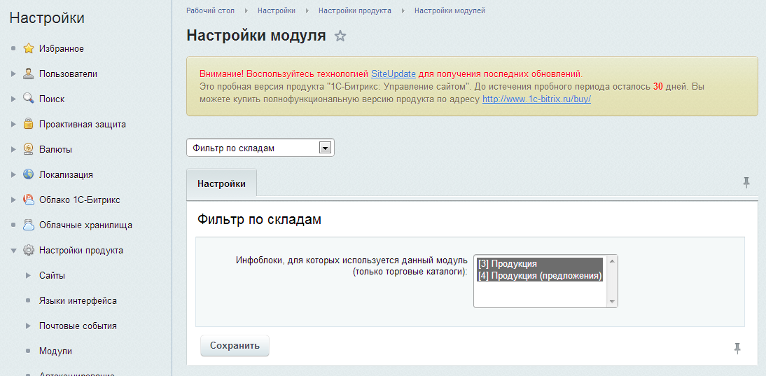
Task: Switch to the 'Настройки' tab
Action: tap(221, 183)
